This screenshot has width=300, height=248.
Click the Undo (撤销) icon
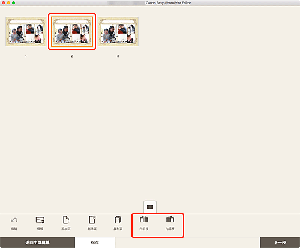14,220
